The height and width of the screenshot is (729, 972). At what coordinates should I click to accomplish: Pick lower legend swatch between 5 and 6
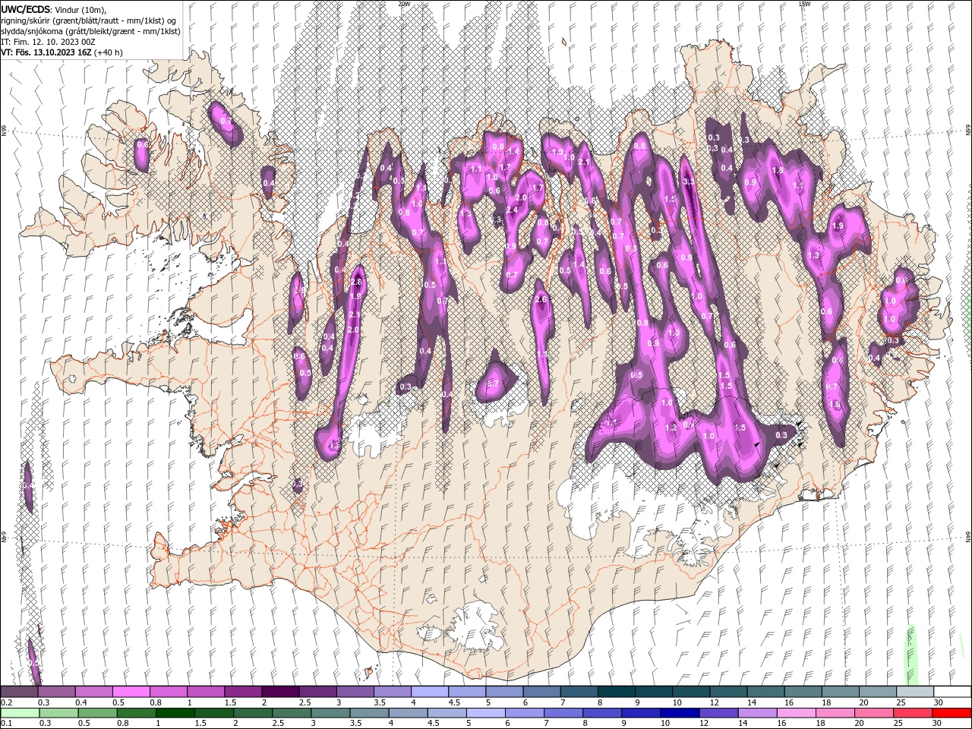pos(484,712)
